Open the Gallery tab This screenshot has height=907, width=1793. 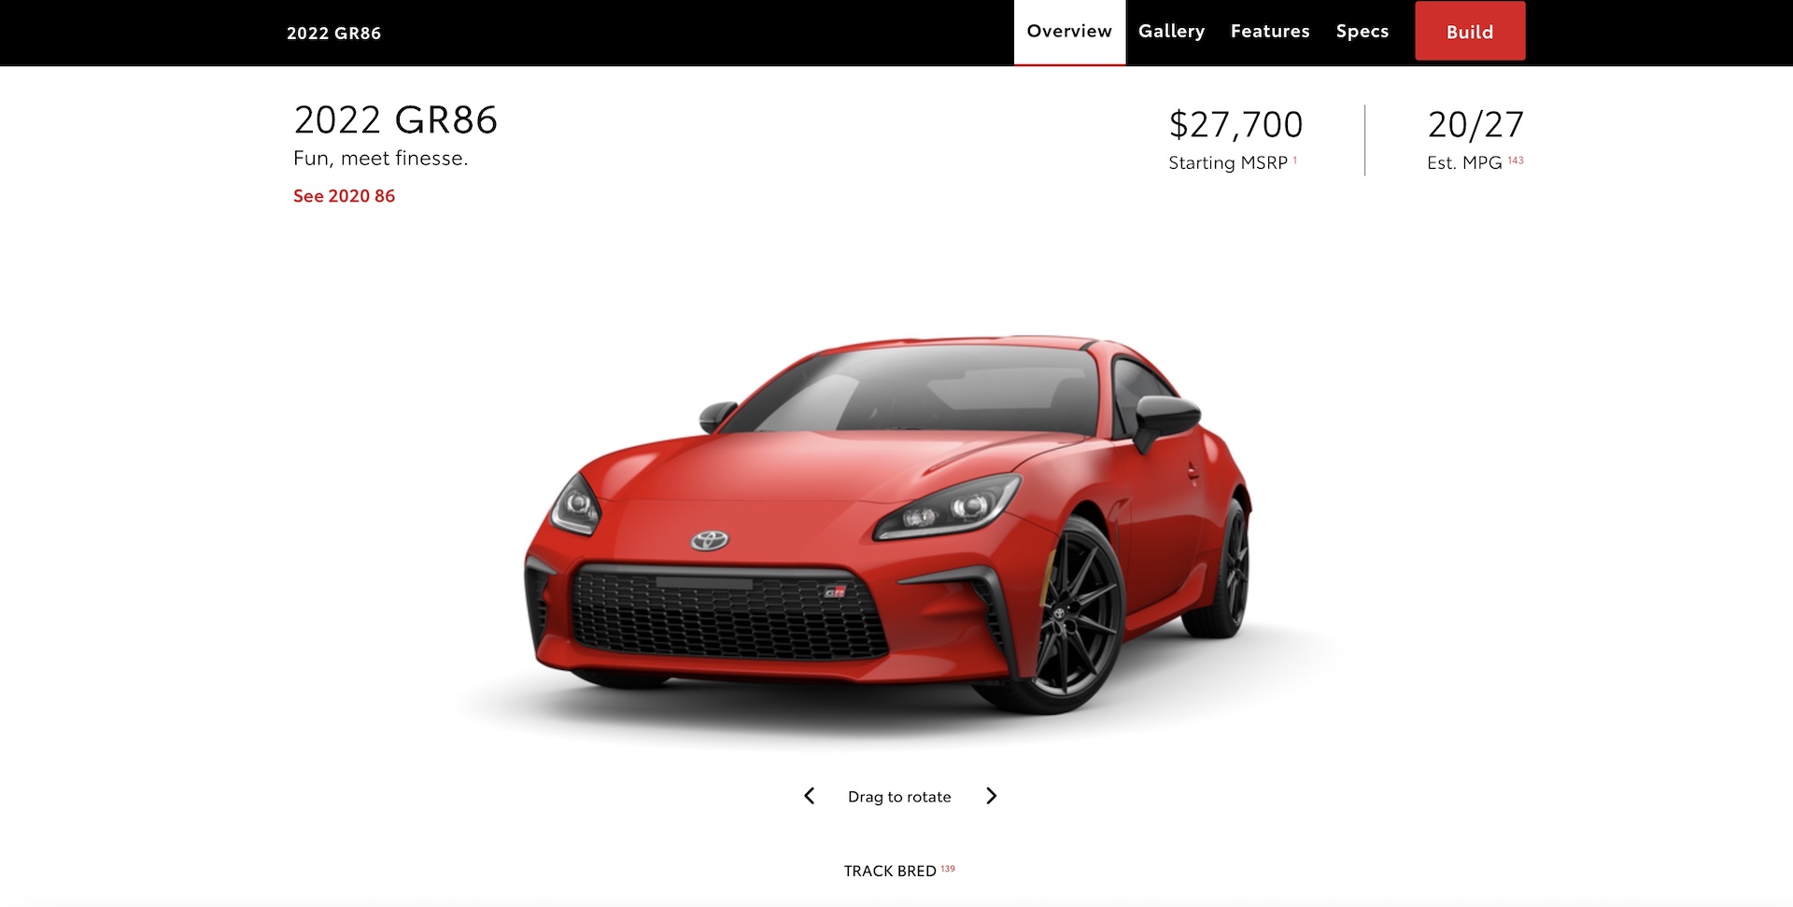click(1171, 32)
